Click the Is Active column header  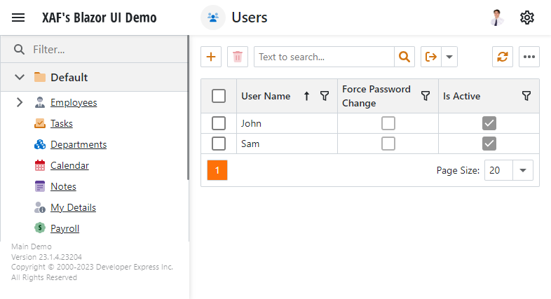point(461,96)
